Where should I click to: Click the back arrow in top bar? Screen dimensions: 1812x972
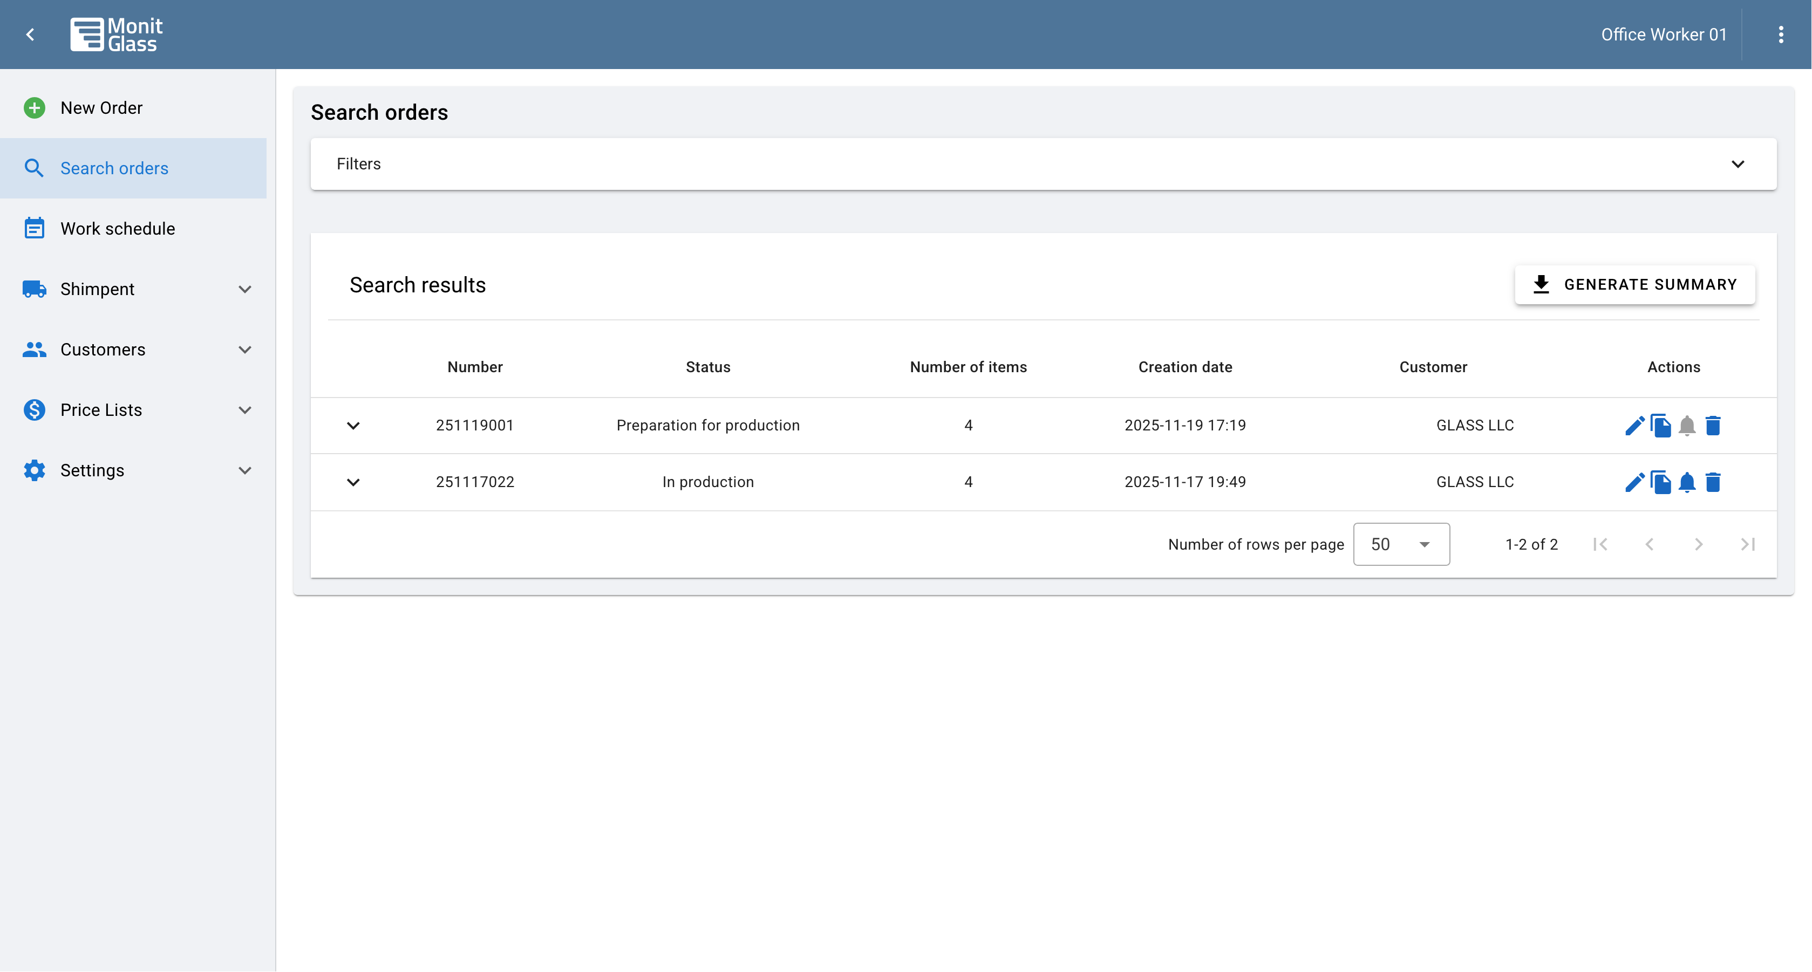[x=30, y=35]
